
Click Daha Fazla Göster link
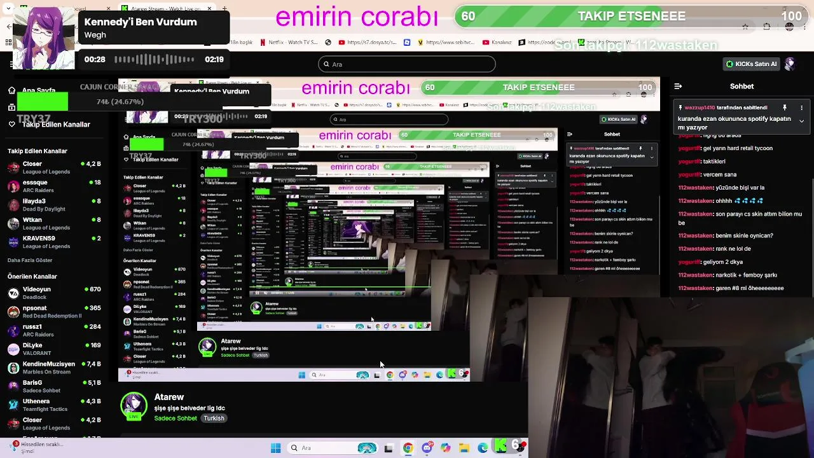point(30,261)
